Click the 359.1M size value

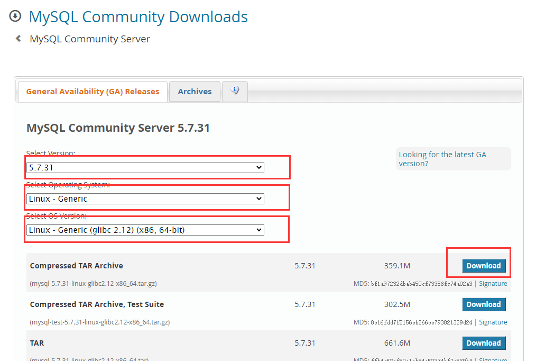point(397,266)
